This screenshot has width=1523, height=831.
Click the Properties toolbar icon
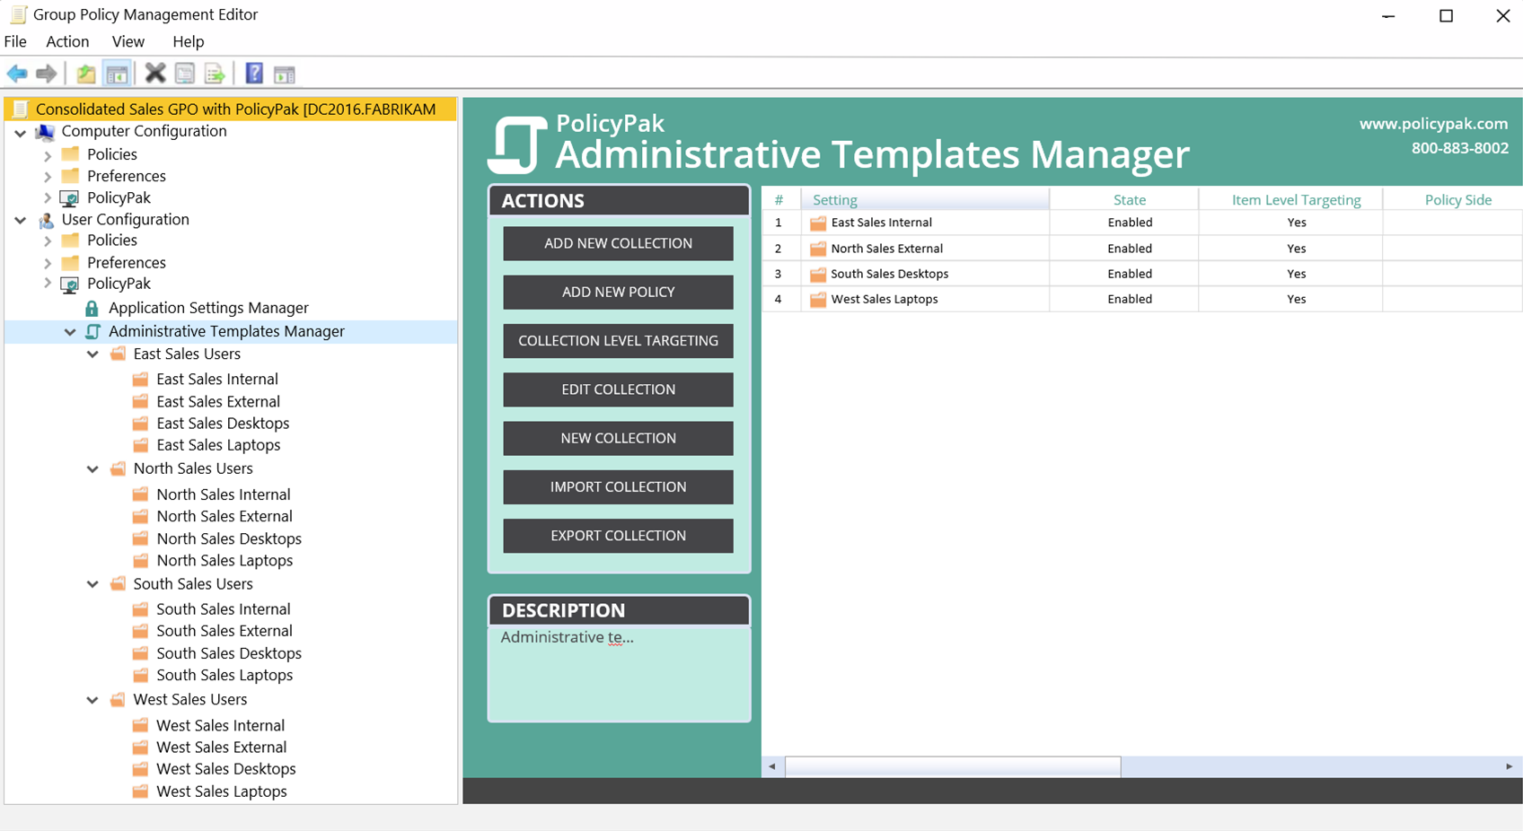(185, 74)
